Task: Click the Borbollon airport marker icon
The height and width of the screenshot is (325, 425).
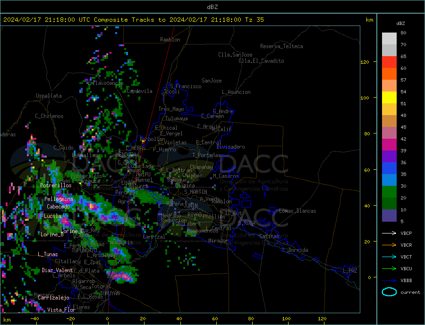Action: tap(143, 142)
